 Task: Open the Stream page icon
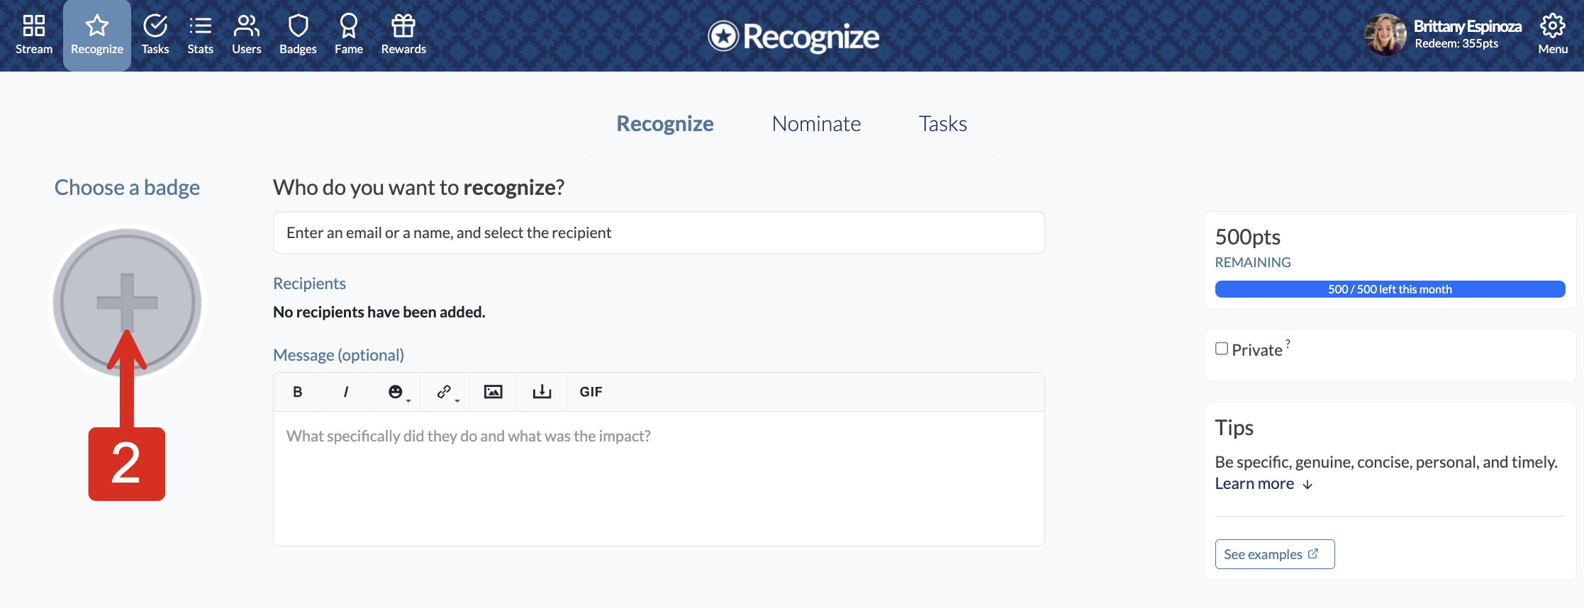coord(34,26)
